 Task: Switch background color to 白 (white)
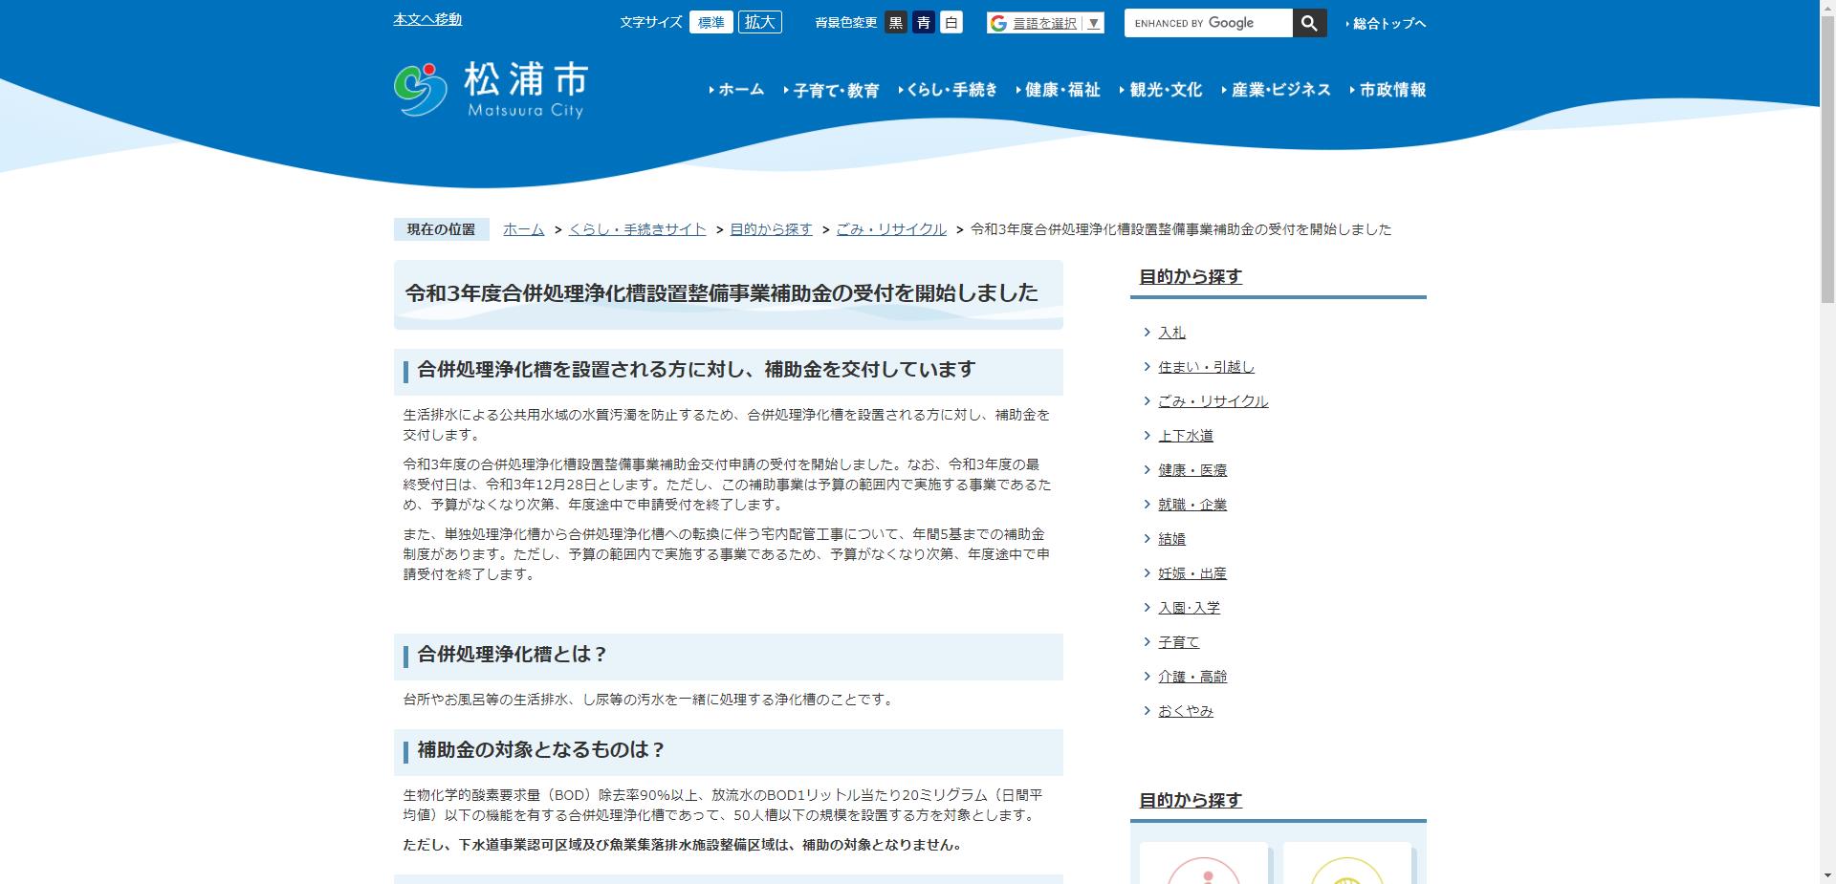pyautogui.click(x=951, y=22)
